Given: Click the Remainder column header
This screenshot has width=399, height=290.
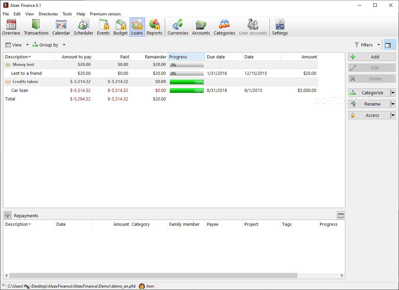Looking at the screenshot, I should (149, 57).
